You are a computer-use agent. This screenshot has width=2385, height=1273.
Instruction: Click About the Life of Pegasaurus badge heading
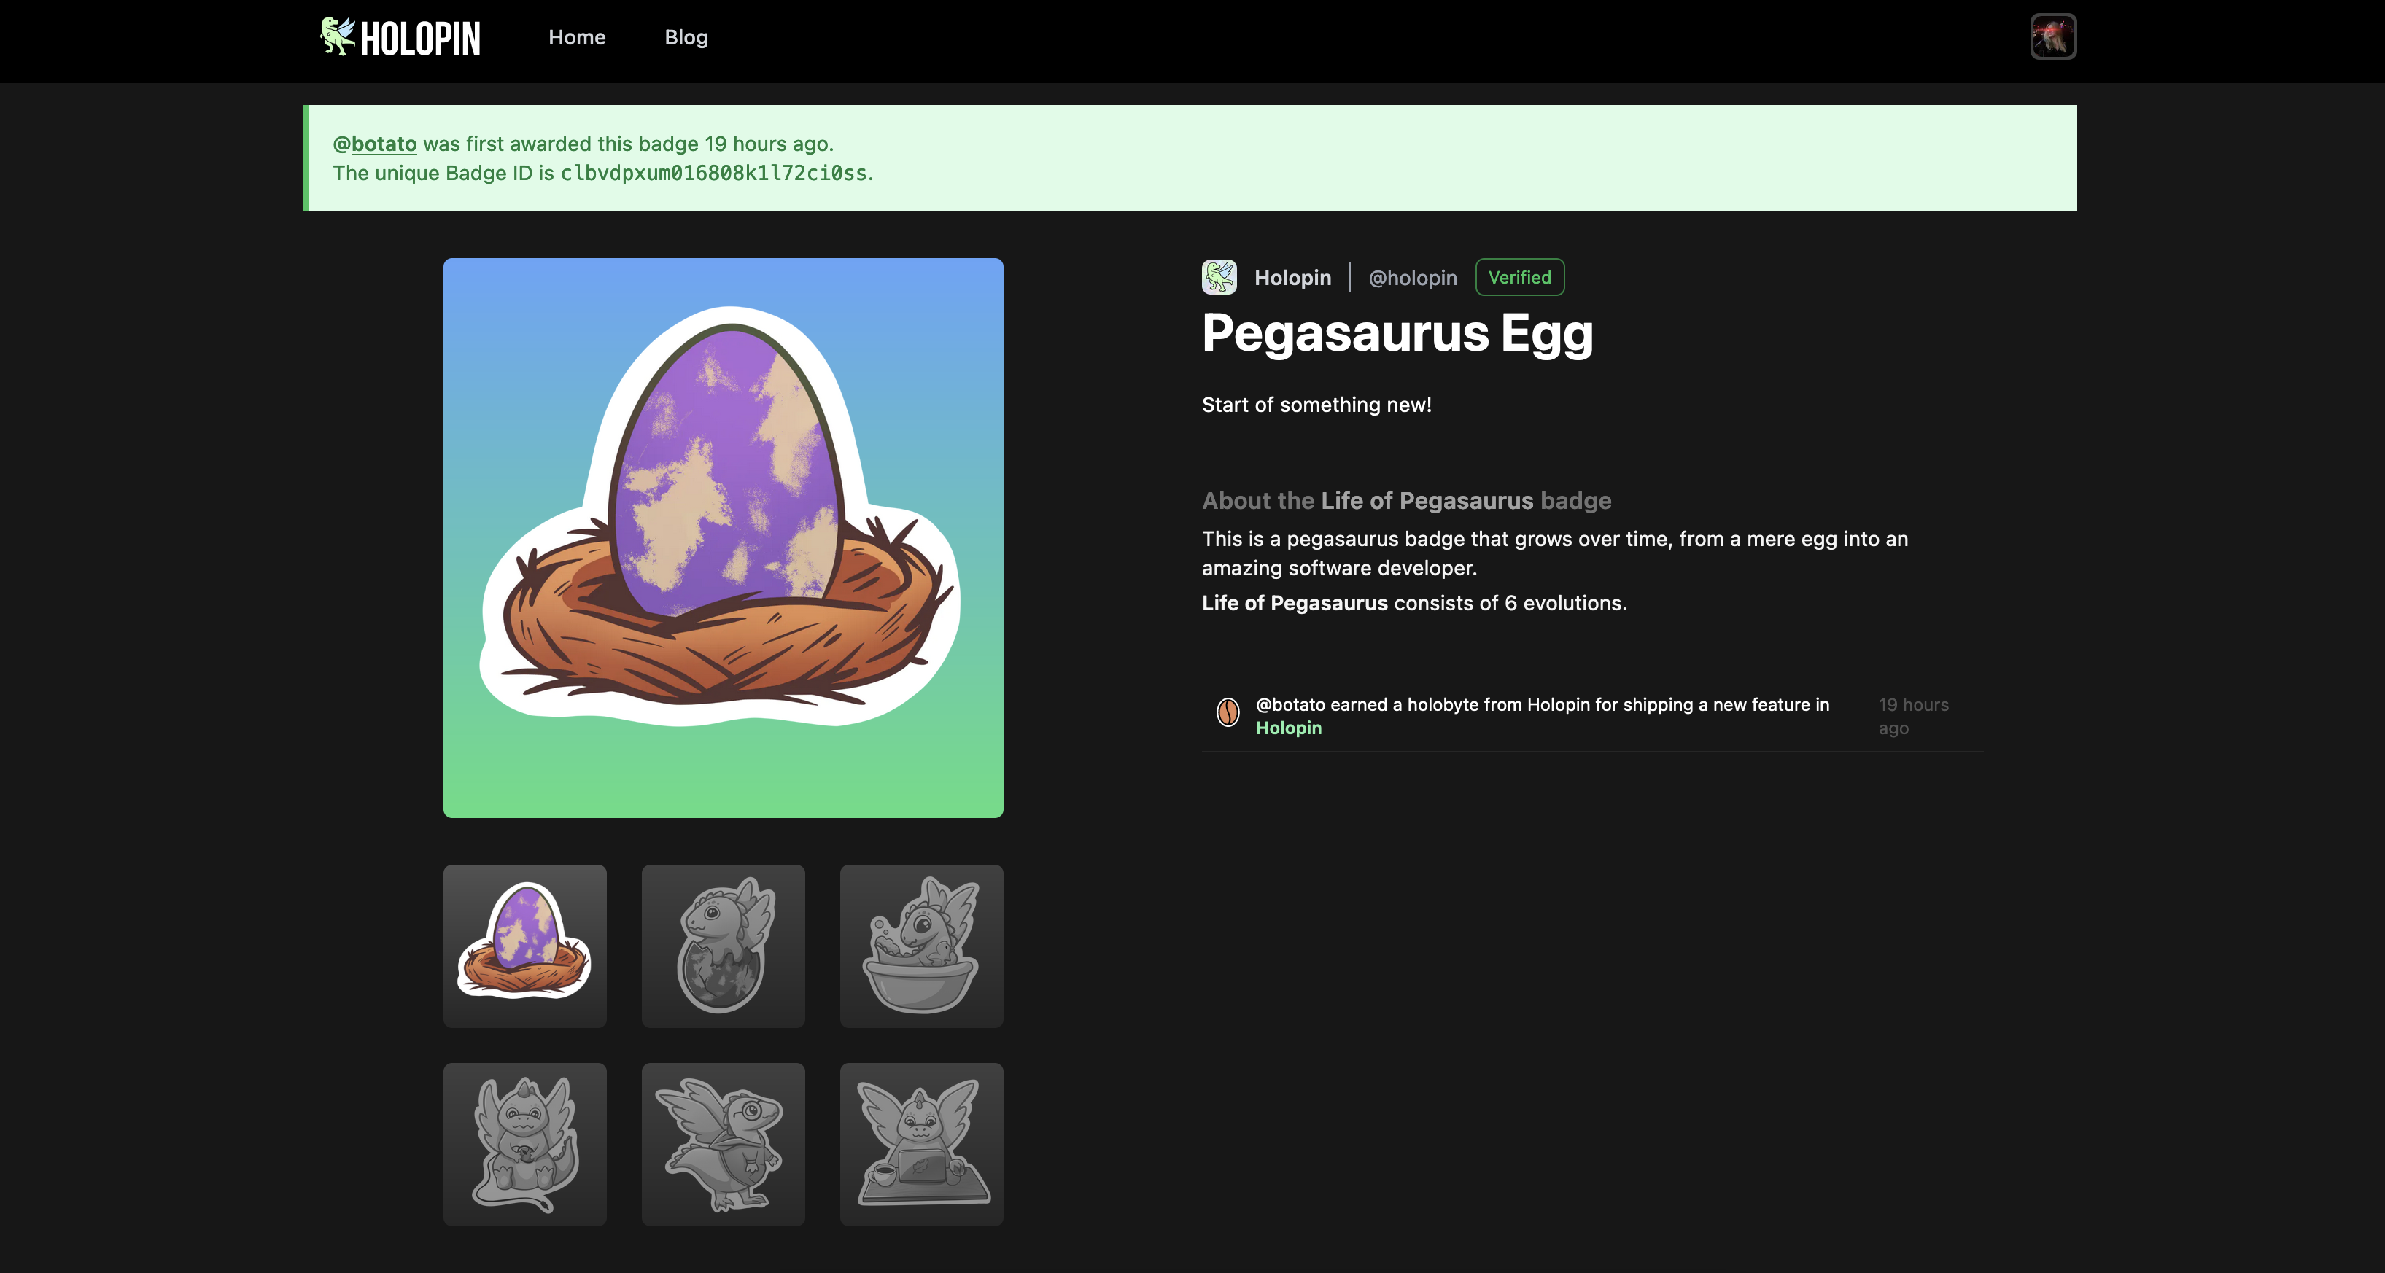tap(1406, 501)
